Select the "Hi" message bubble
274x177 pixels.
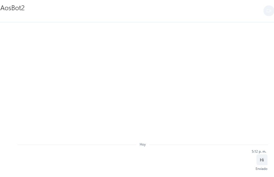[262, 160]
